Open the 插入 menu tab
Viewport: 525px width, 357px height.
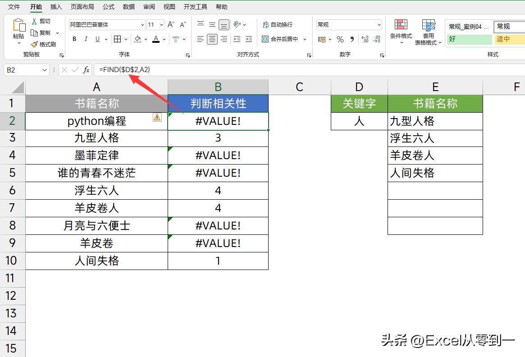point(56,7)
